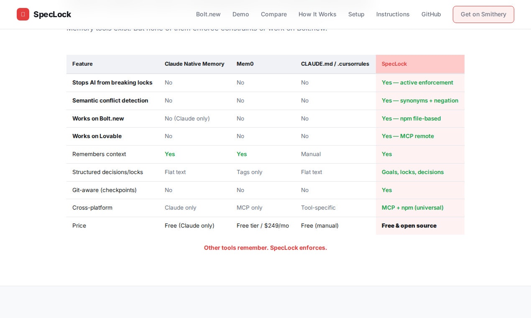
Task: Select the SpecLock column header
Action: point(394,64)
